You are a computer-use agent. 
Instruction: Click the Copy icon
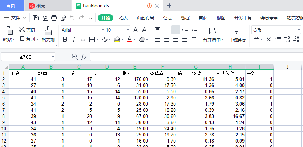[x=21, y=40]
